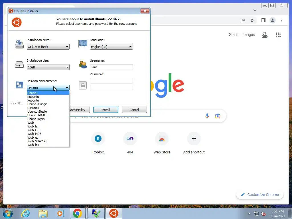
Task: Select Wubi MD5 entry
Action: point(48,134)
